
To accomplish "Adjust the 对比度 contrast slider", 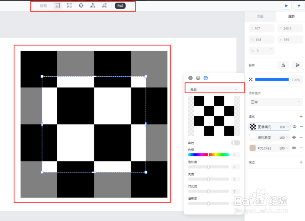I will 208,191.
